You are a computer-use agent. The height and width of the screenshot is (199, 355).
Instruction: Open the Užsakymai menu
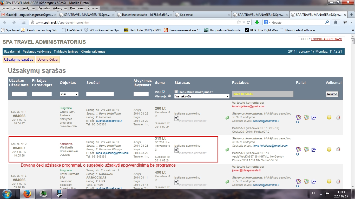tap(12, 52)
